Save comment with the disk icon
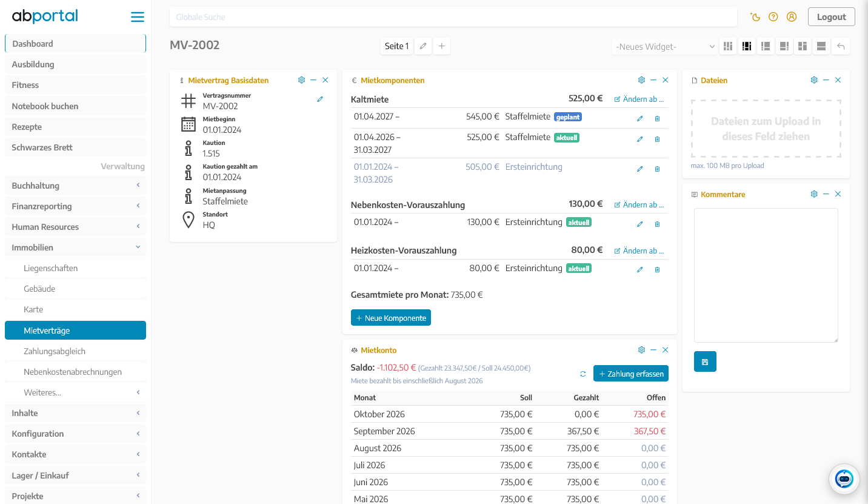868x504 pixels. pos(705,361)
